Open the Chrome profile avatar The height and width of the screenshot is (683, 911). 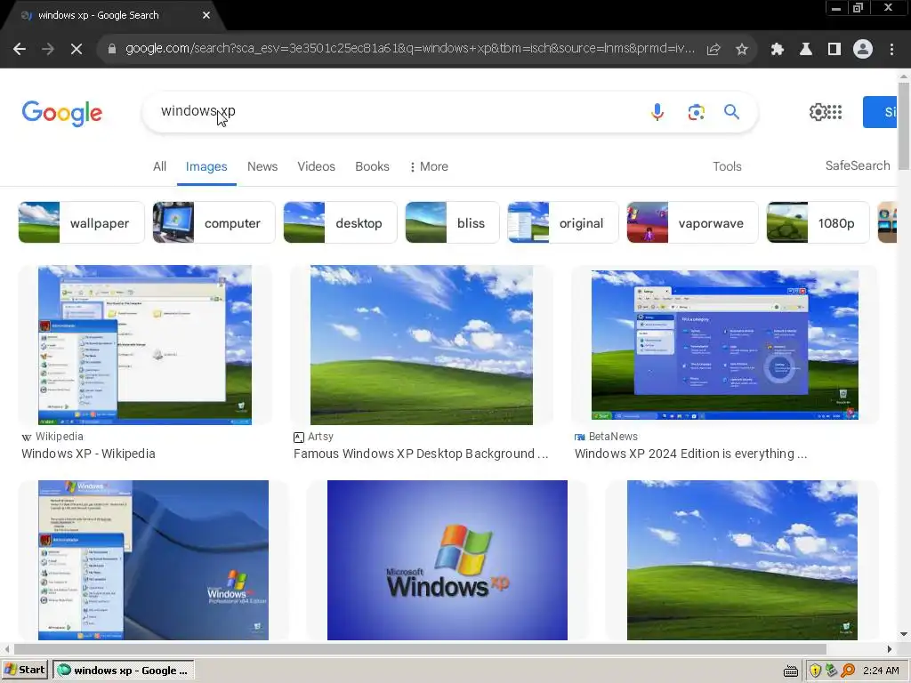(x=863, y=49)
